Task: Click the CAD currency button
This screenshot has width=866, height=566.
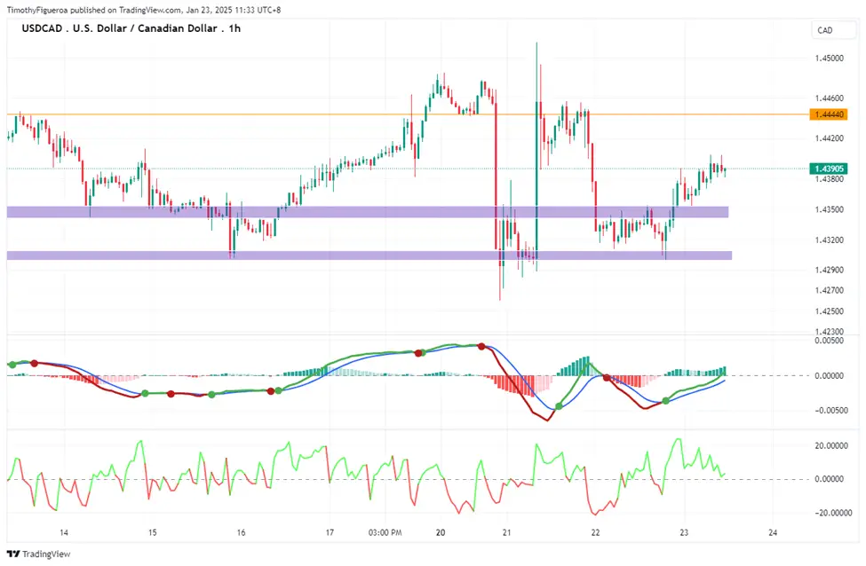Action: click(833, 30)
